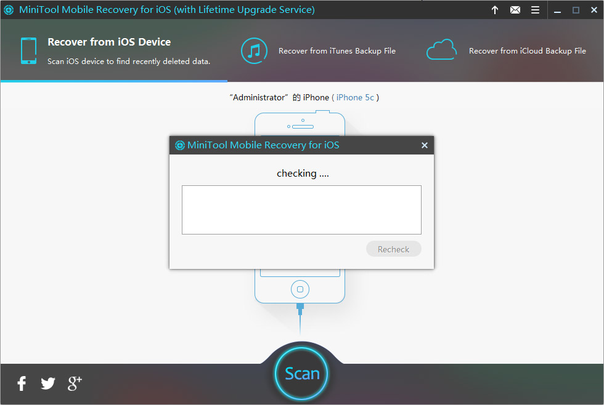
Task: Select the Recover from iOS Device heading
Action: (109, 42)
